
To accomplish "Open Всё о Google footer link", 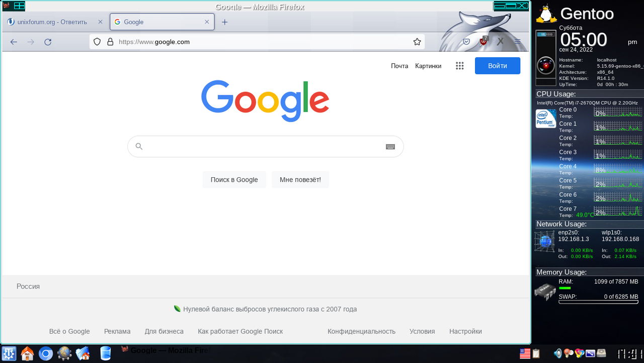I will (69, 331).
